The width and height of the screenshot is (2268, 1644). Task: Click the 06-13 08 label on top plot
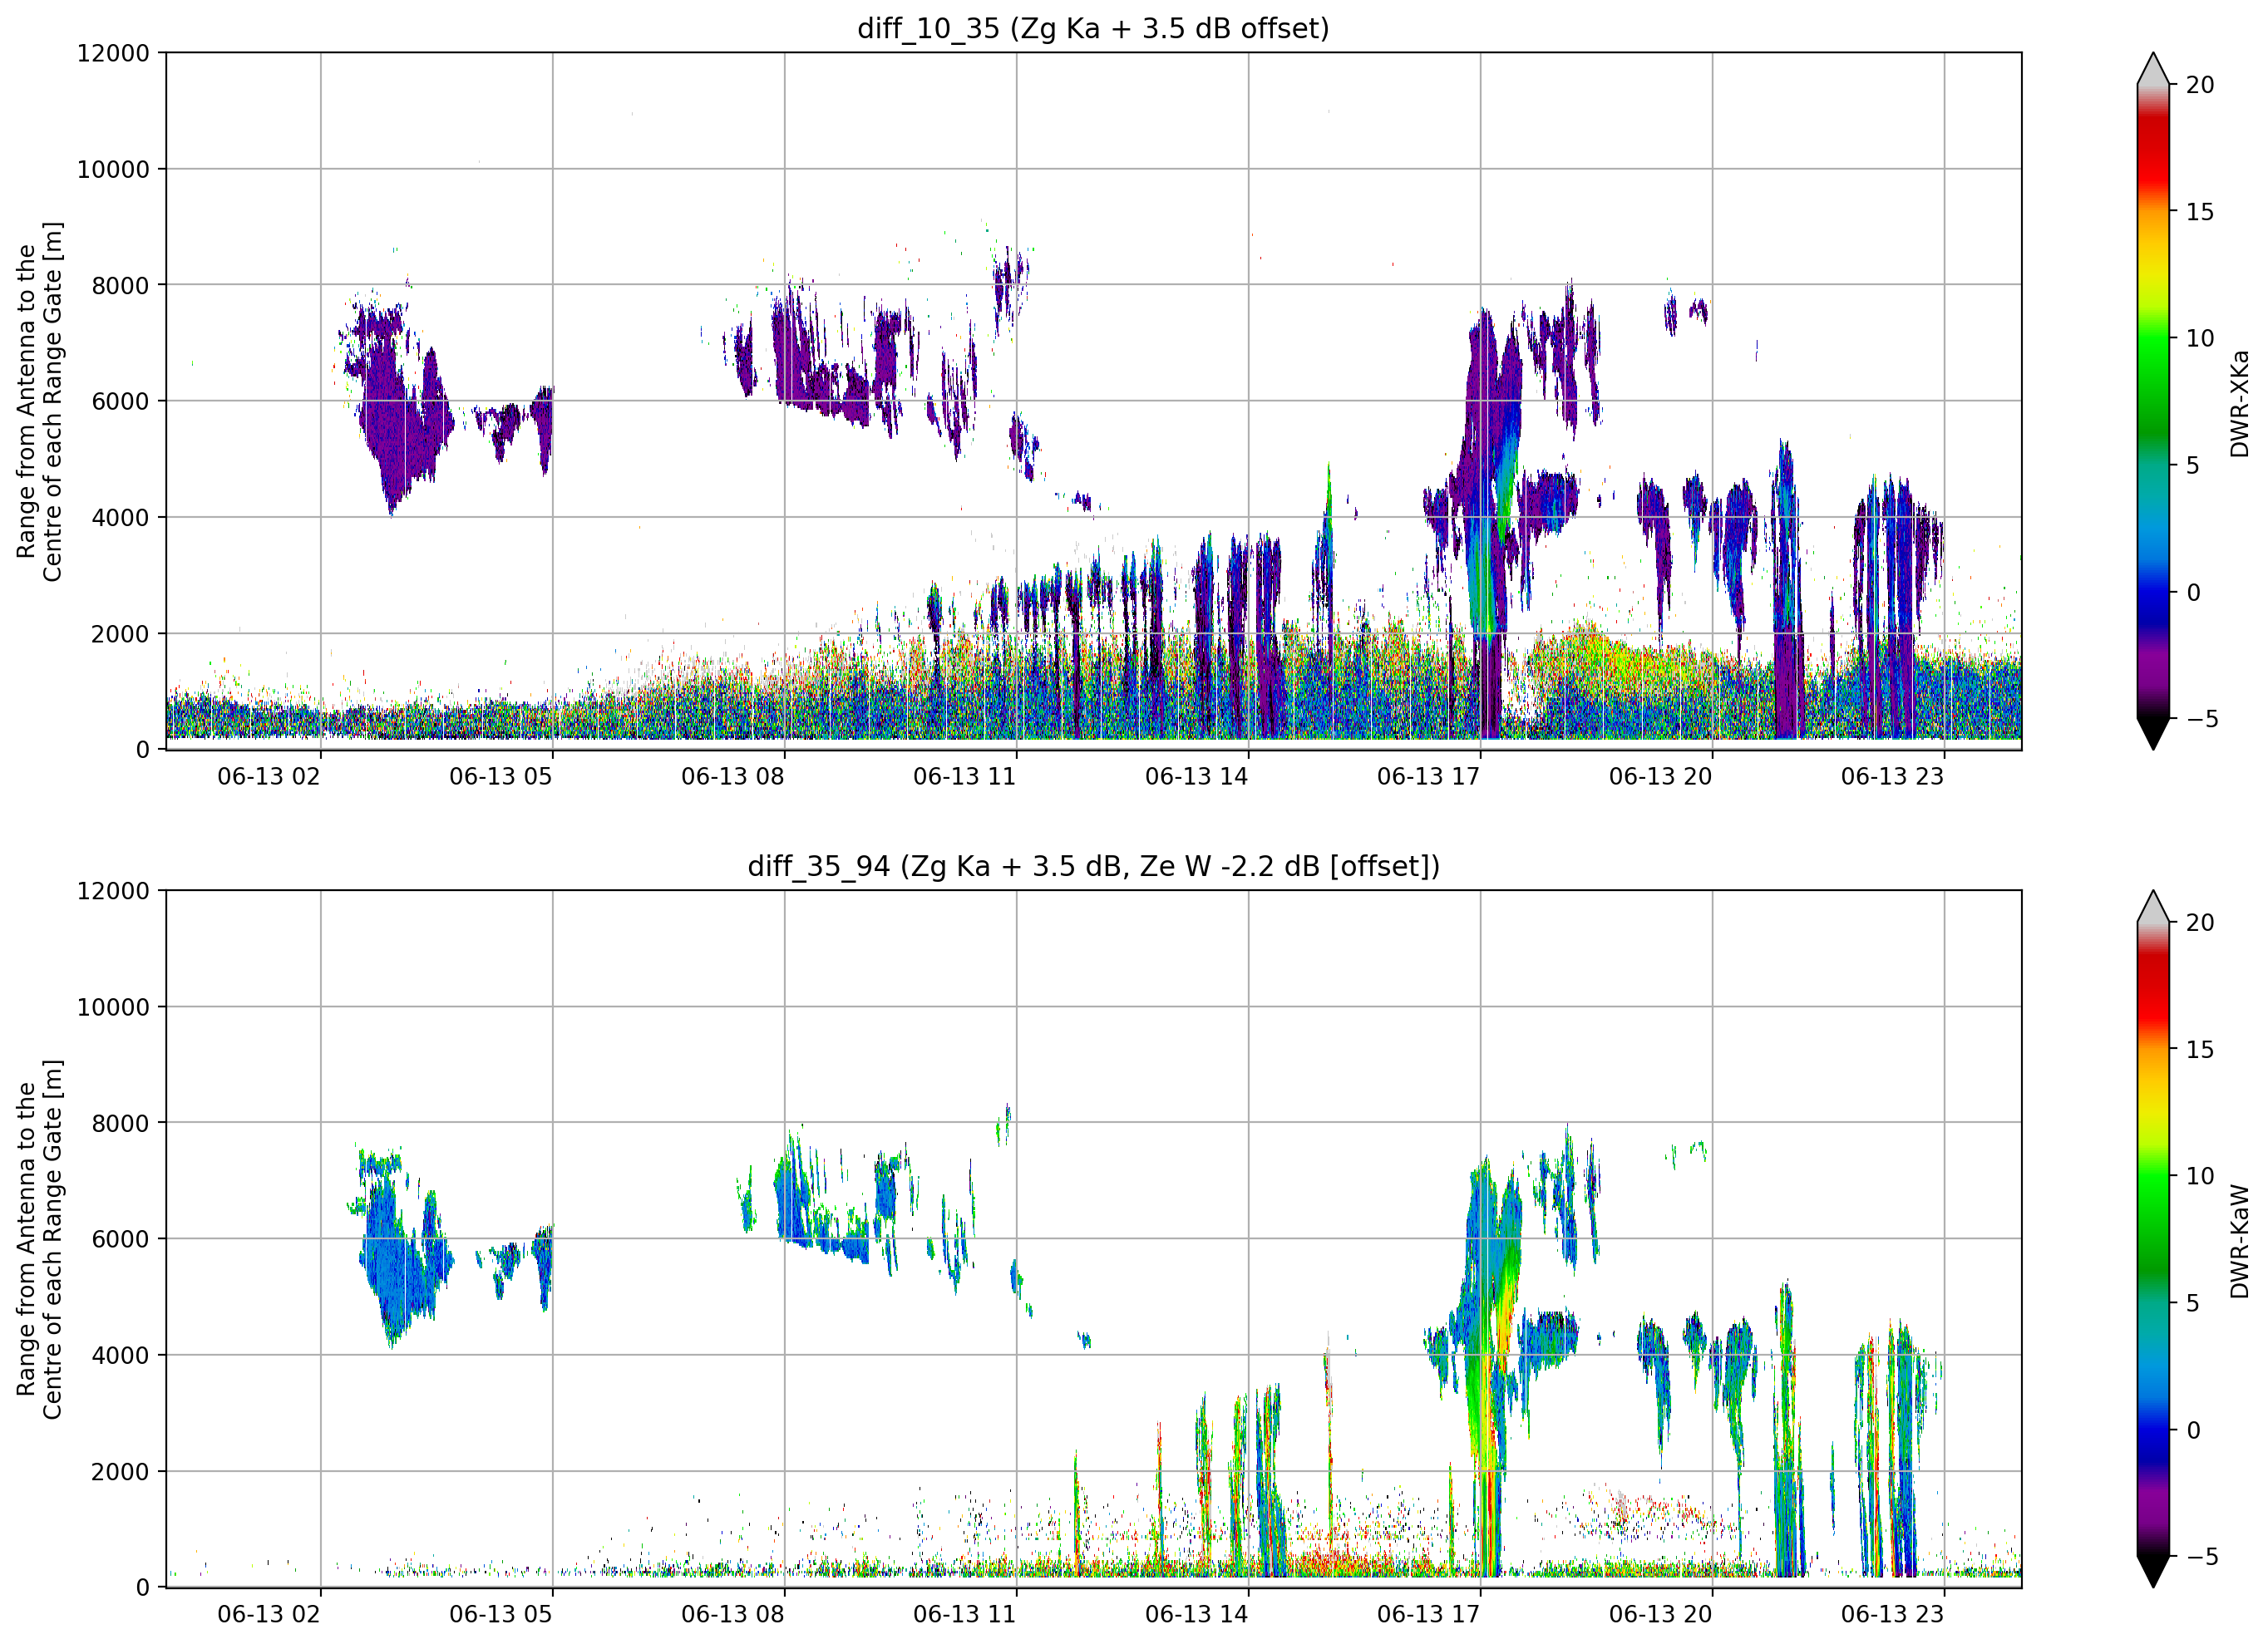coord(733,777)
